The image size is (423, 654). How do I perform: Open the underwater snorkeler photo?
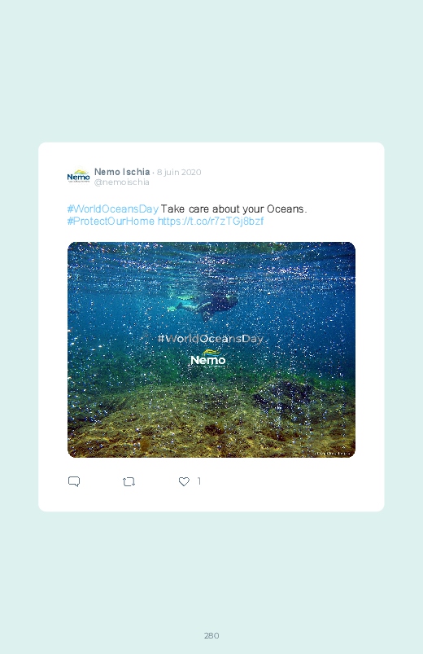[211, 349]
